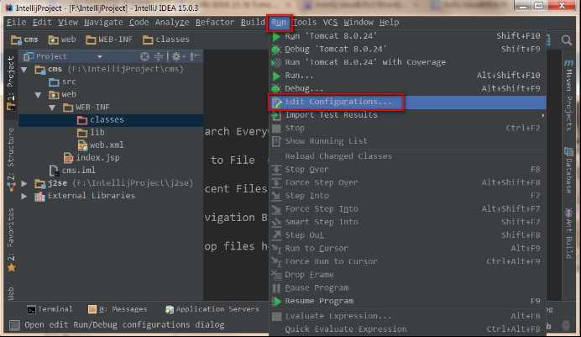
Task: Open the Project side tab
Action: [x=10, y=82]
